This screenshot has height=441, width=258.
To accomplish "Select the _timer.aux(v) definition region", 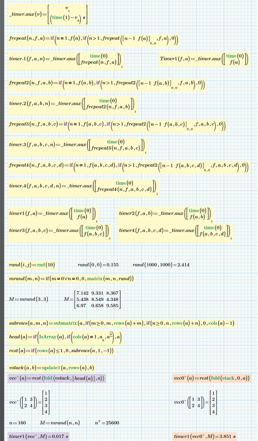I will point(48,14).
